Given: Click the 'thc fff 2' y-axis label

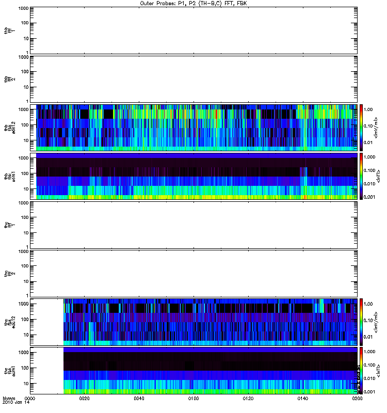Looking at the screenshot, I should (9, 274).
